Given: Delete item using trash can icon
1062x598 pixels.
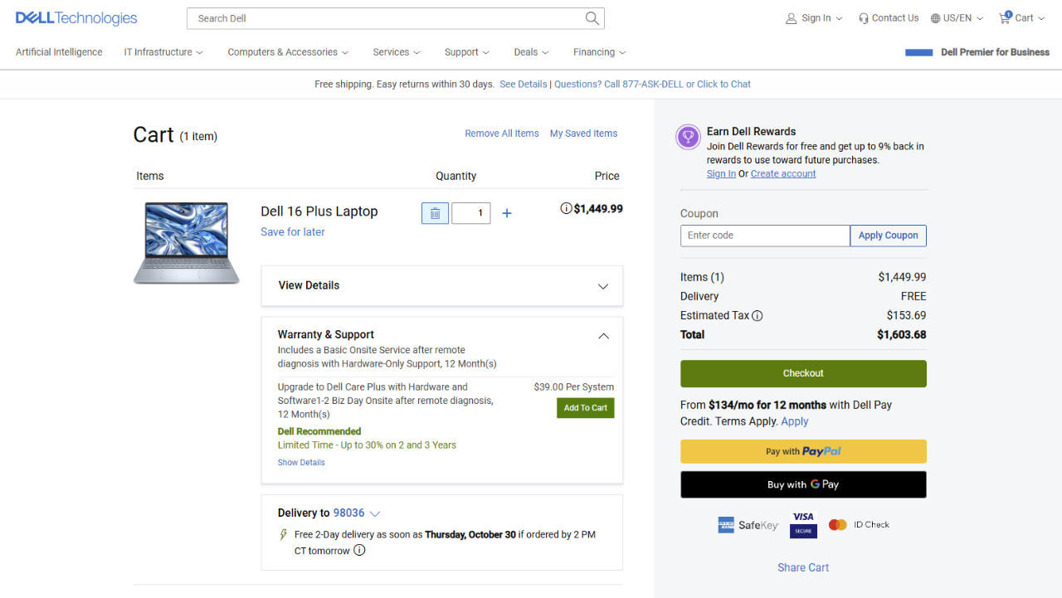Looking at the screenshot, I should pos(435,213).
